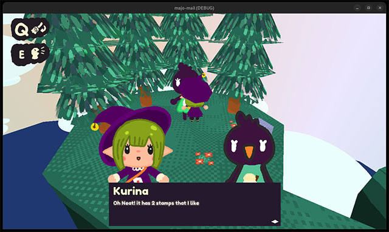This screenshot has height=232, width=389.
Task: Click the brown tree trunk behind the witch
Action: pyautogui.click(x=145, y=97)
